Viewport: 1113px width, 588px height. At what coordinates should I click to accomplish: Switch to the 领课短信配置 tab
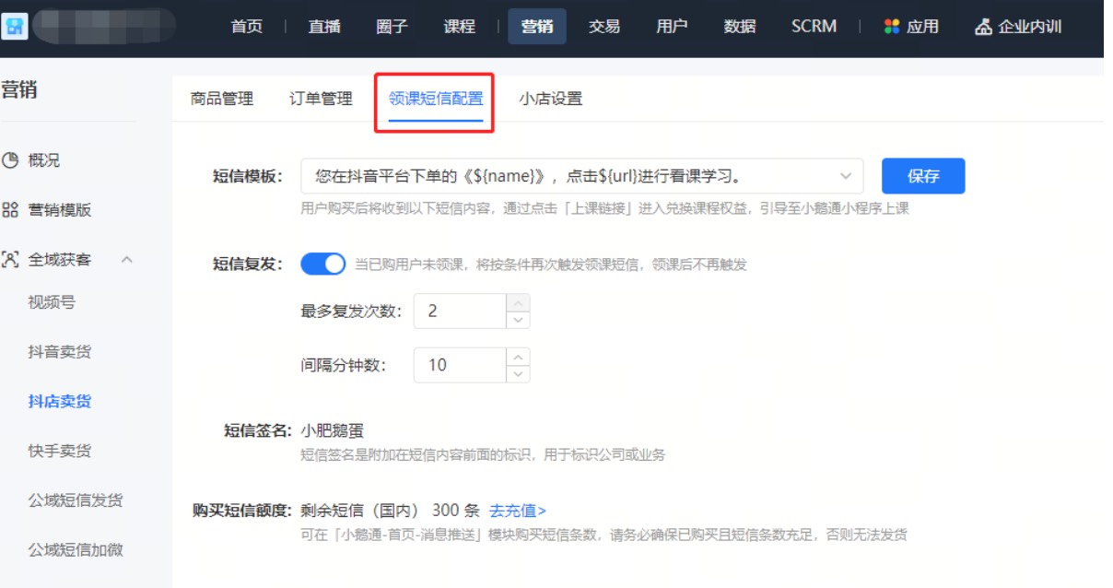pyautogui.click(x=436, y=99)
